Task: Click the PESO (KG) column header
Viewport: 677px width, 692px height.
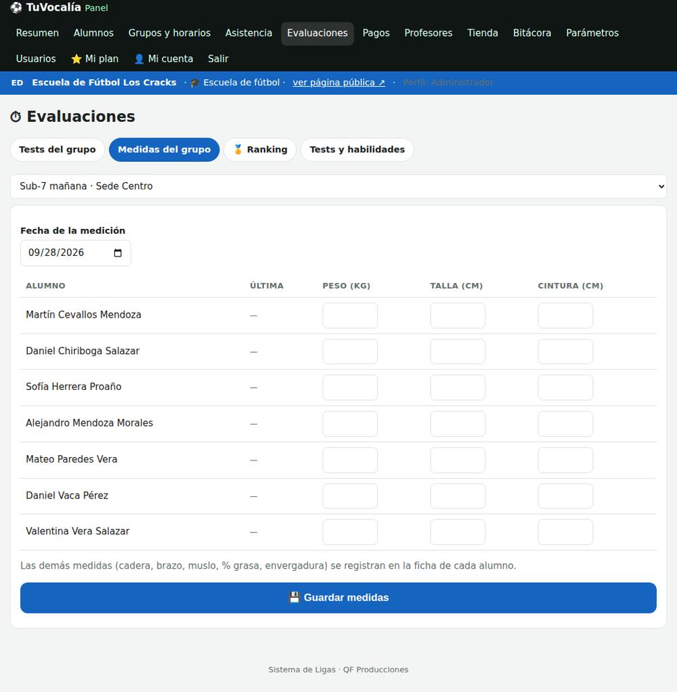Action: point(347,286)
